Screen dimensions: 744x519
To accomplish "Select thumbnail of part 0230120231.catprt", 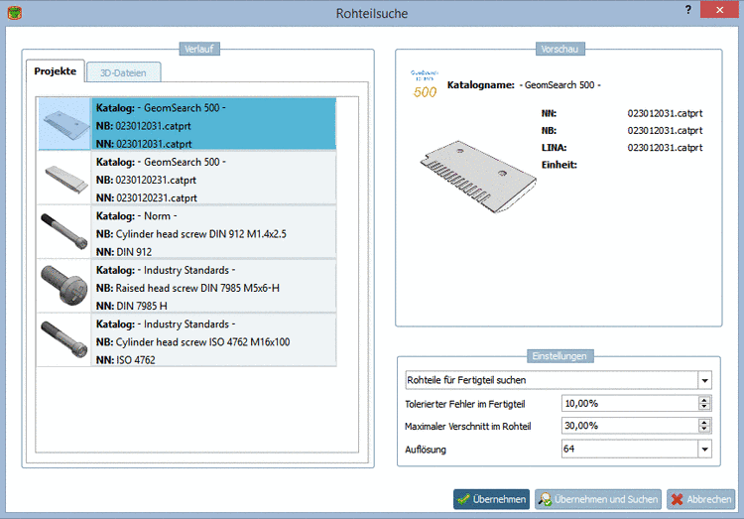I will pos(64,179).
